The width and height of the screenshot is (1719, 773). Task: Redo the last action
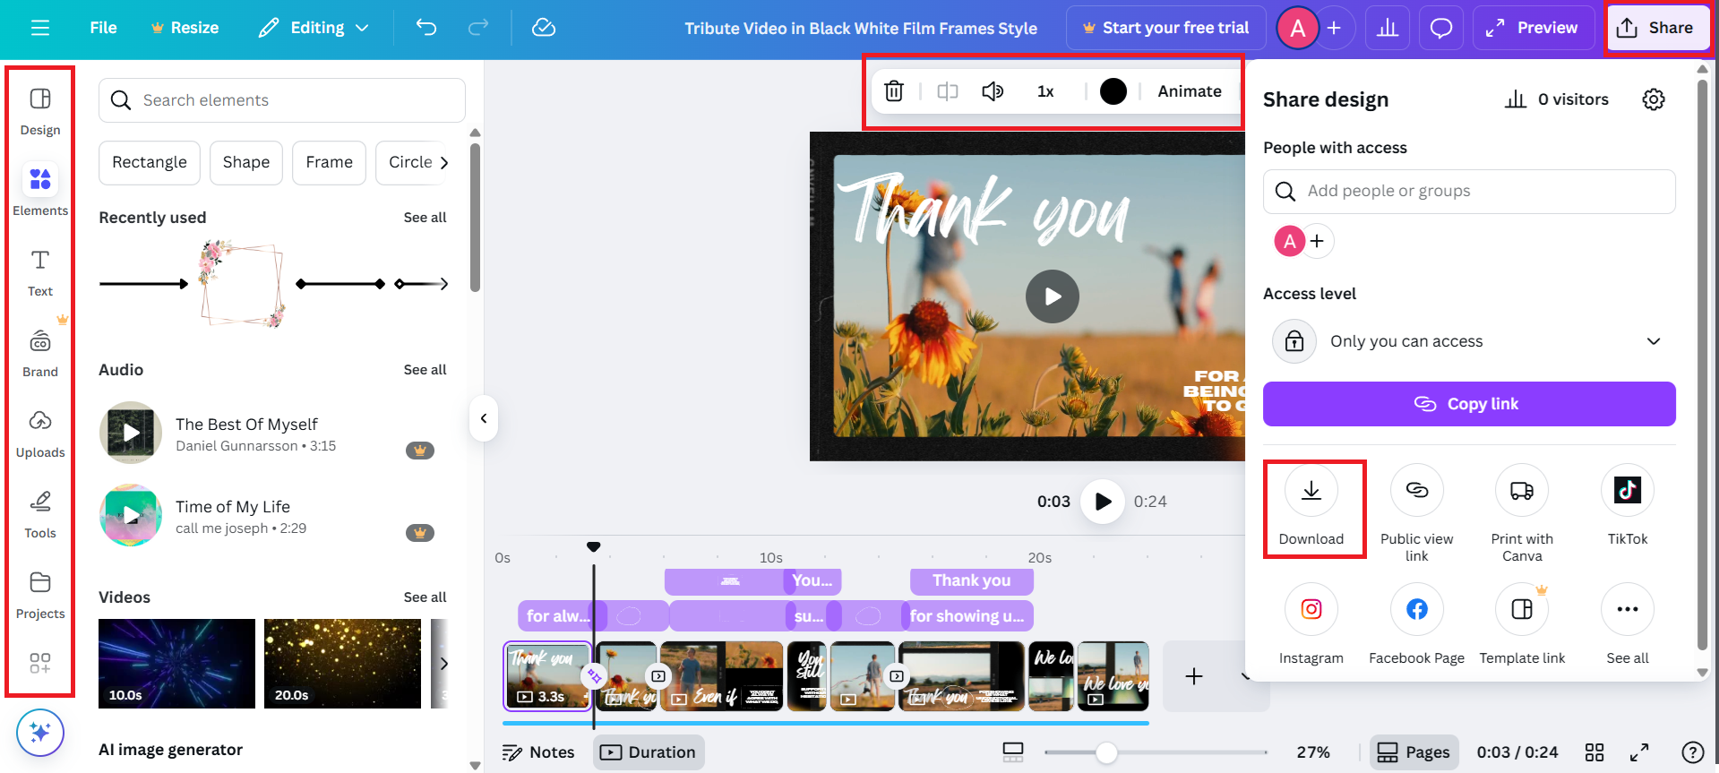(x=478, y=28)
